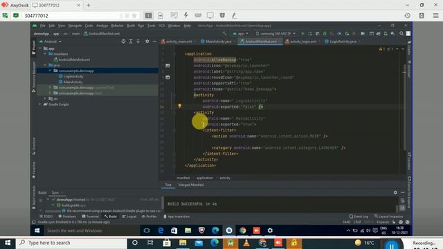Open AnyDesk permissions shield icon

(222, 15)
